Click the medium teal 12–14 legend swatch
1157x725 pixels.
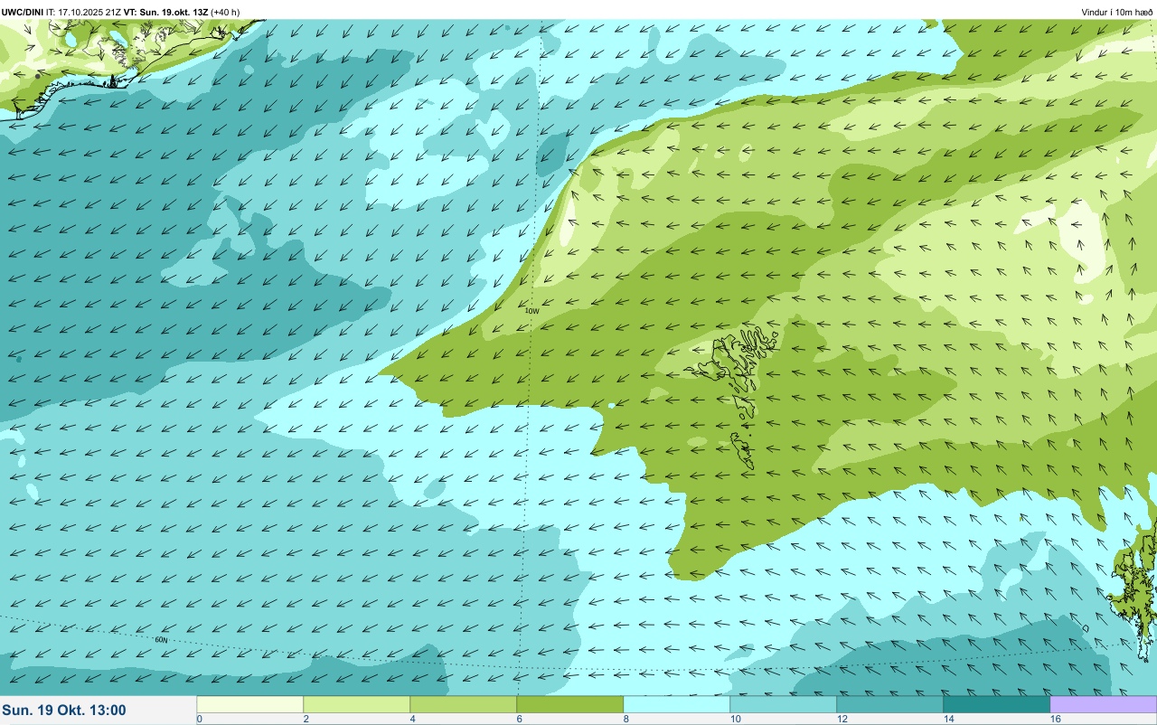tap(889, 704)
